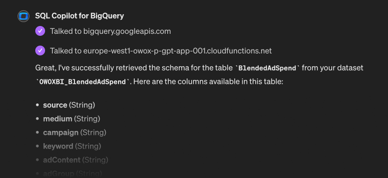The image size is (388, 178).
Task: Click the bold 'source' column name
Action: click(55, 105)
